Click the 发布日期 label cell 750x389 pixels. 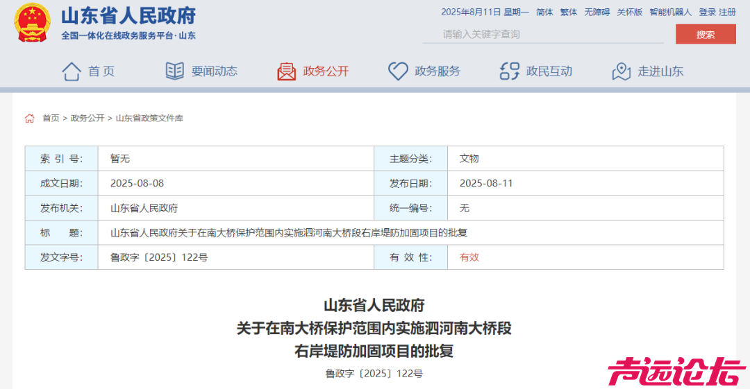click(x=411, y=184)
